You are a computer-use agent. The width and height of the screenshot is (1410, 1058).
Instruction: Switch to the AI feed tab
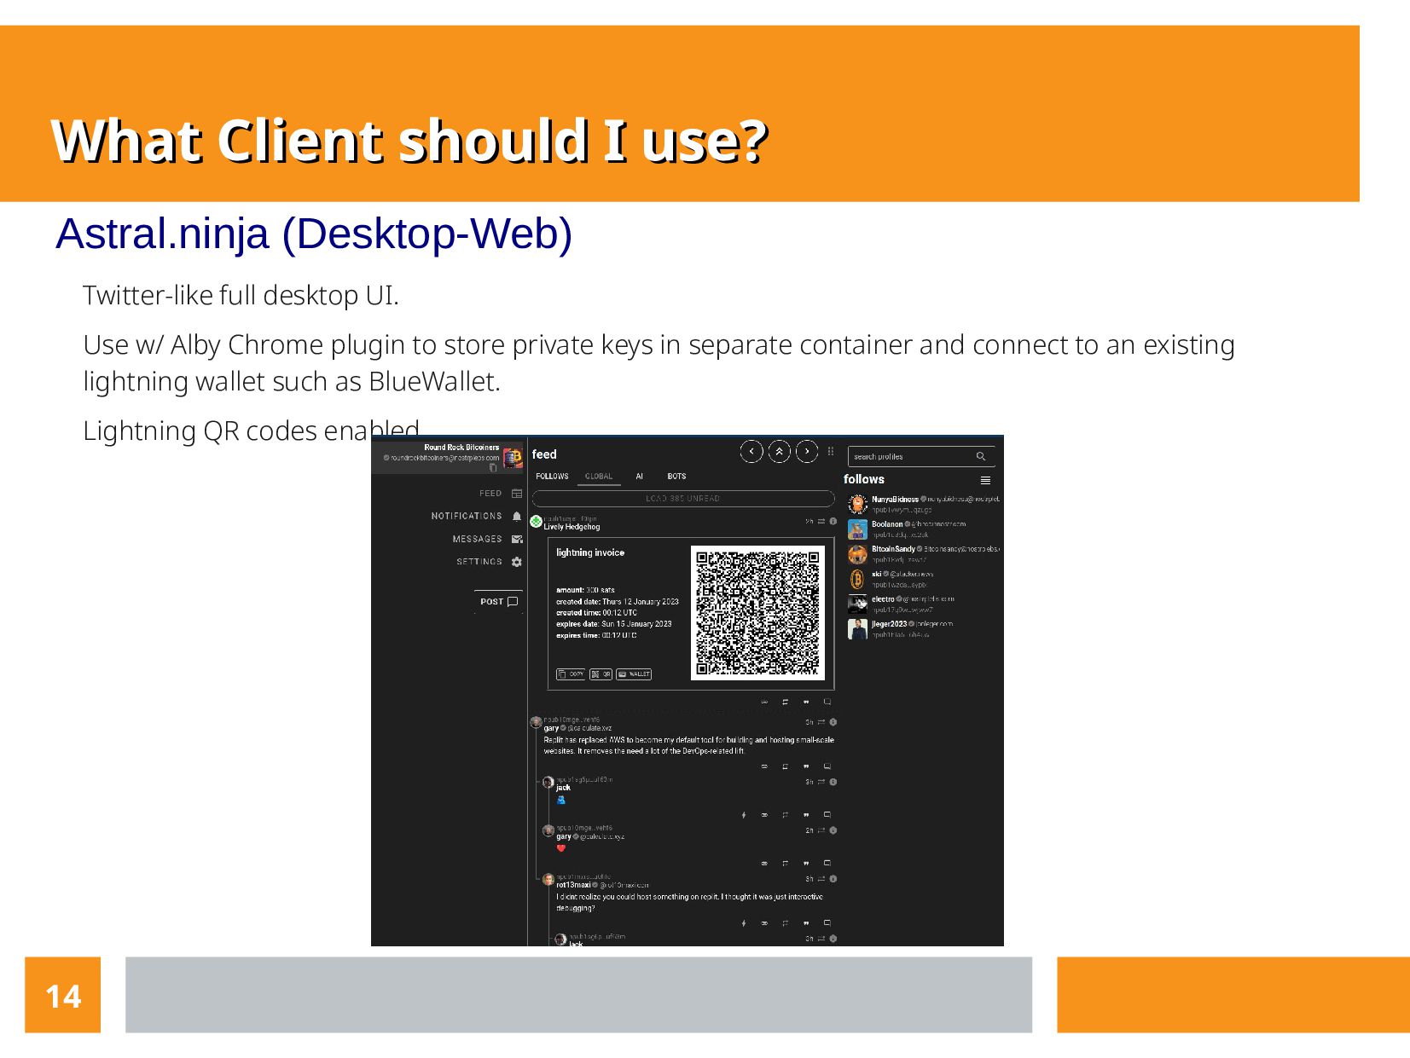pos(640,477)
